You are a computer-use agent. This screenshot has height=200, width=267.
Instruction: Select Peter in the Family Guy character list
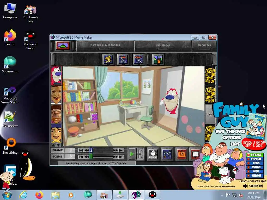[255, 159]
